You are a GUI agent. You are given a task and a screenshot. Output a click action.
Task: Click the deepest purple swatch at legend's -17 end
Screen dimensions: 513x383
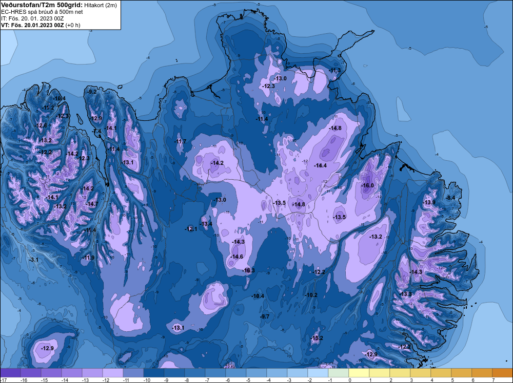click(x=10, y=373)
